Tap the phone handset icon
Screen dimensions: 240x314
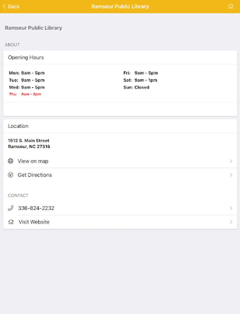click(11, 208)
